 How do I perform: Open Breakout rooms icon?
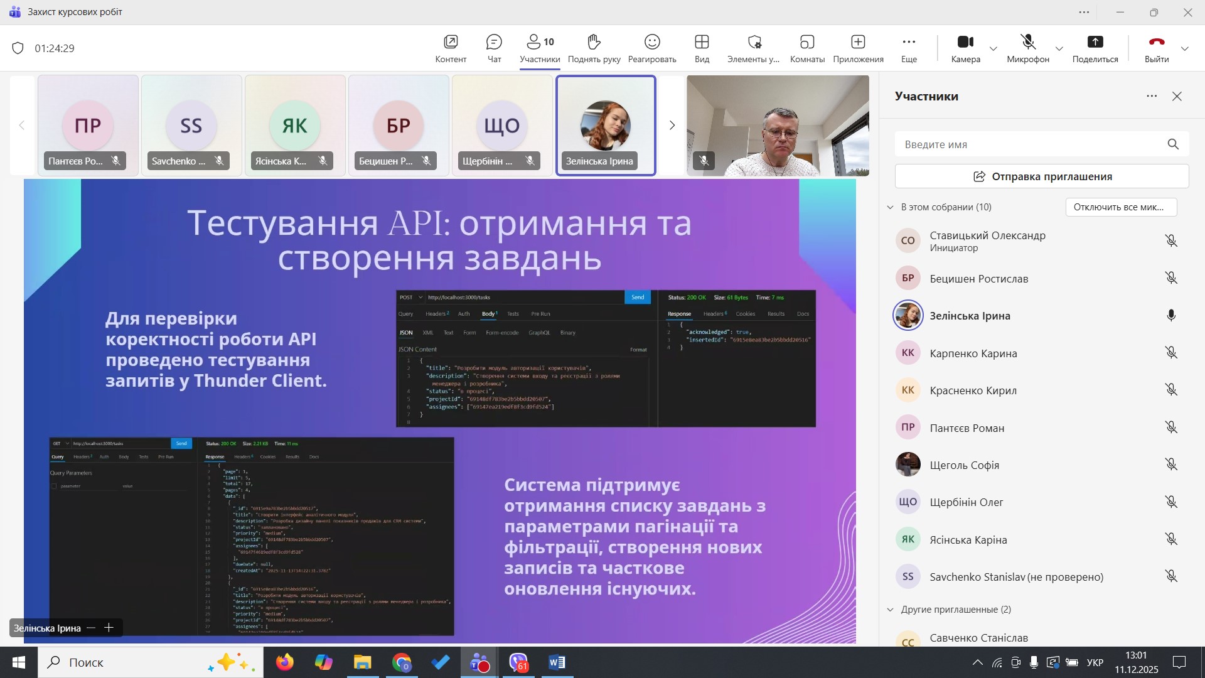pos(807,42)
